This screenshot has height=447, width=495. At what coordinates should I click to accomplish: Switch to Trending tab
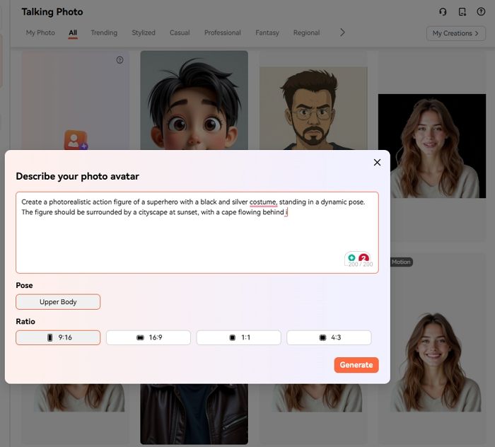click(x=104, y=33)
